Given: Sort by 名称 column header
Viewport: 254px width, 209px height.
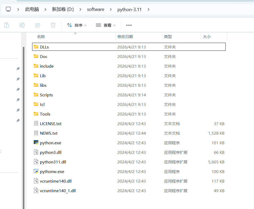Looking at the screenshot, I should coord(41,37).
